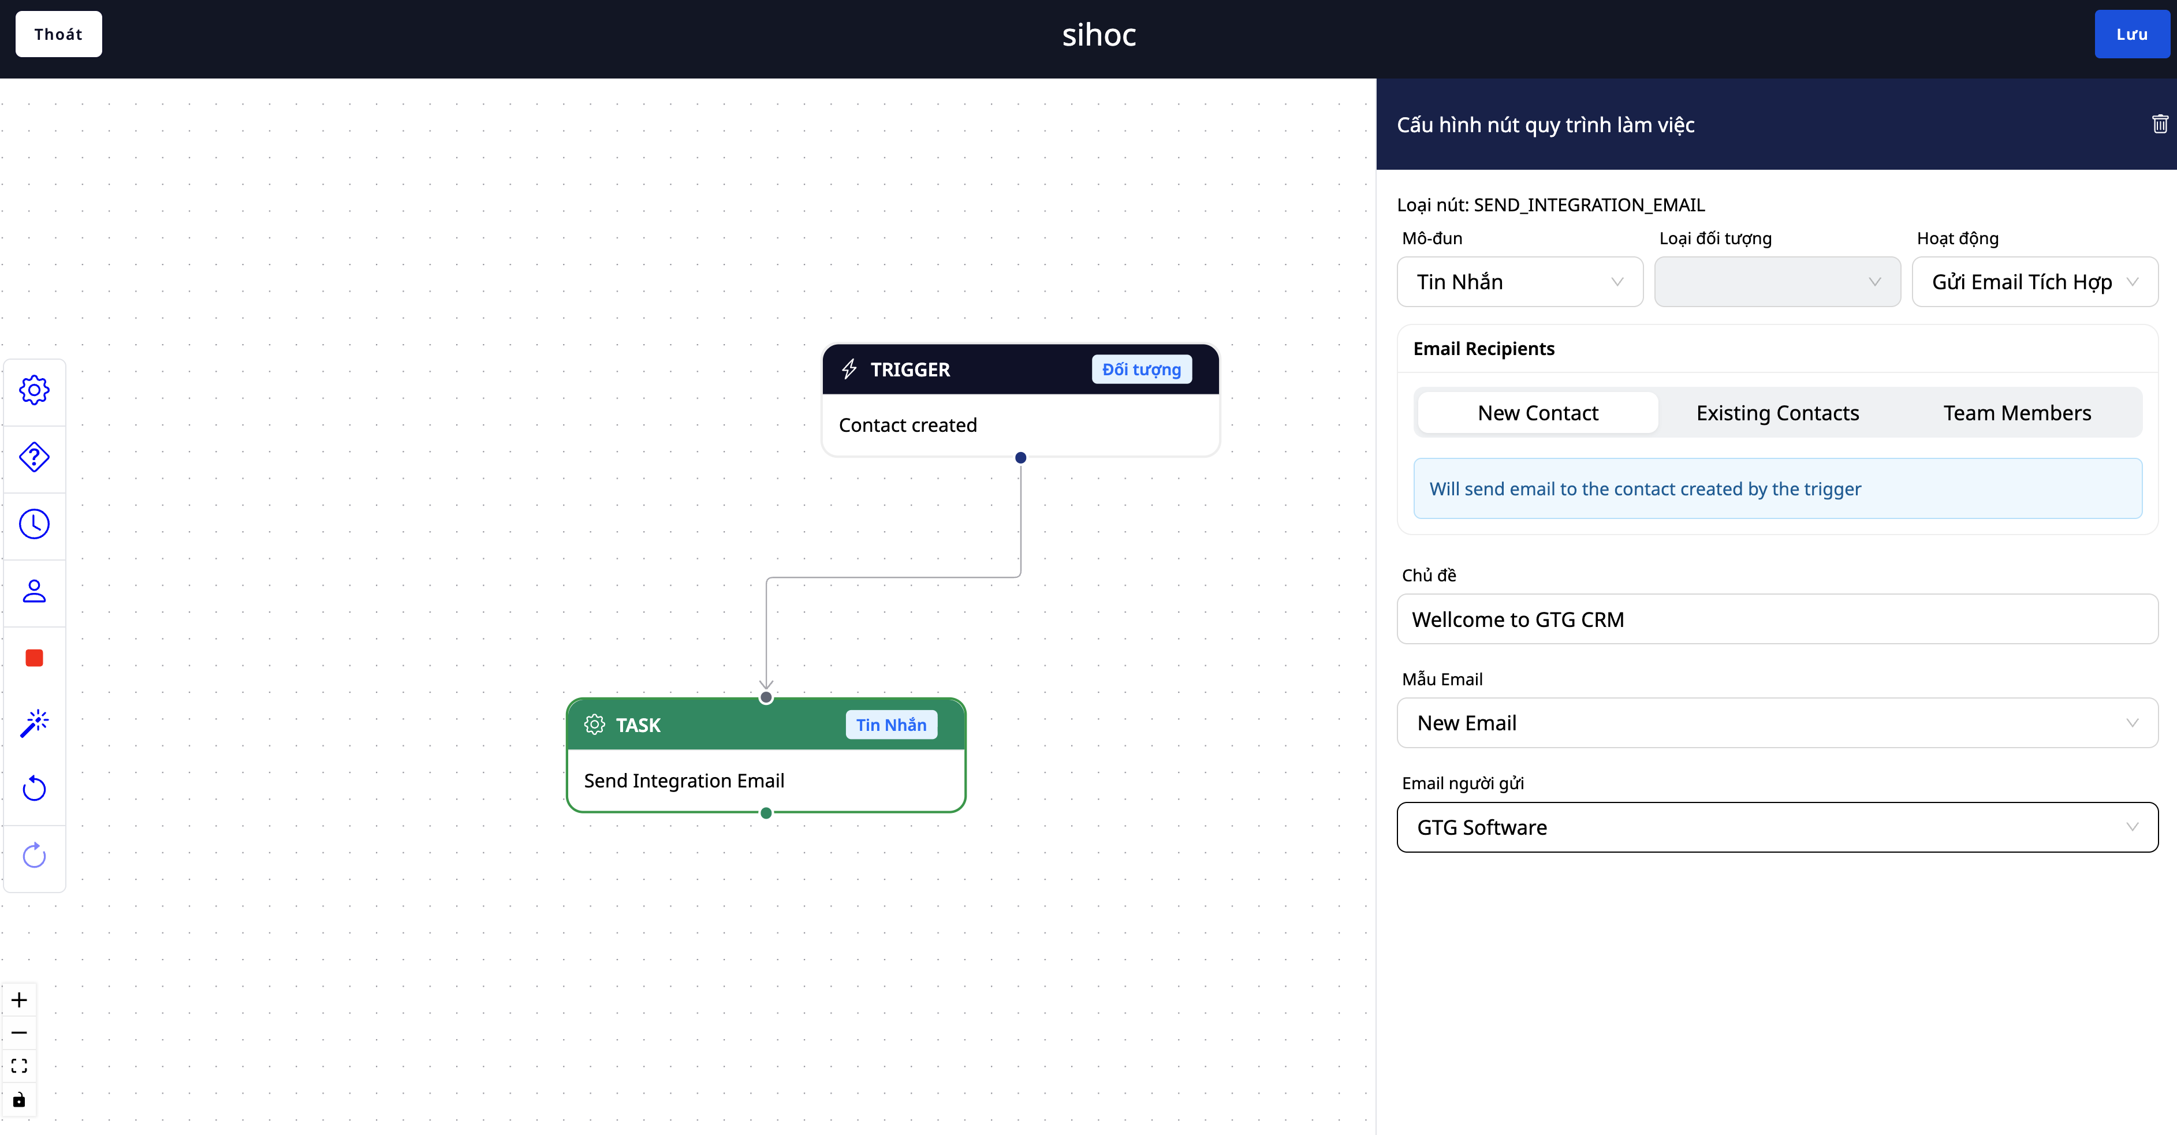2177x1135 pixels.
Task: Click the undo arrow icon in sidebar
Action: pyautogui.click(x=34, y=789)
